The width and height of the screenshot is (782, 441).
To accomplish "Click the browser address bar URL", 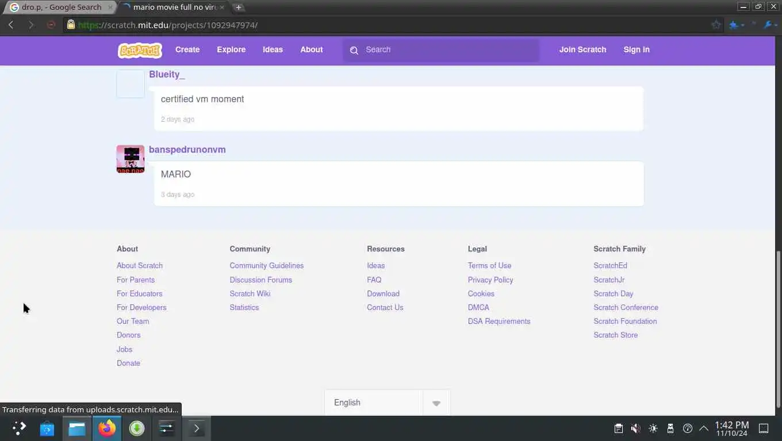I will (168, 25).
